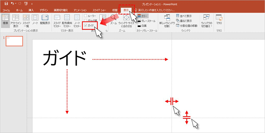
Task: Open the 挿入 (Insert) tab
Action: pyautogui.click(x=31, y=10)
